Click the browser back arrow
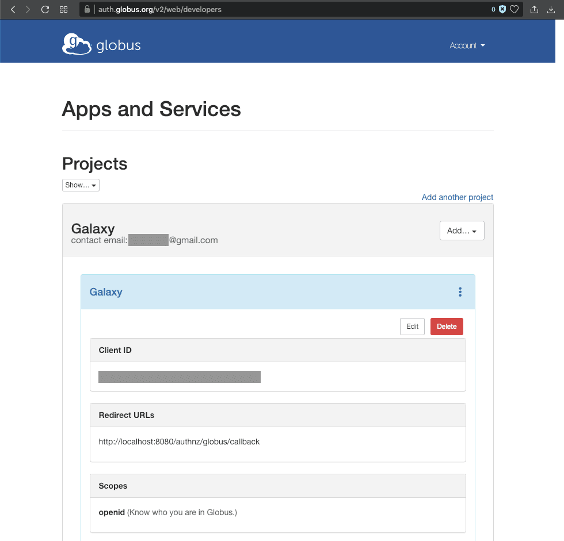The width and height of the screenshot is (564, 541). pyautogui.click(x=13, y=9)
